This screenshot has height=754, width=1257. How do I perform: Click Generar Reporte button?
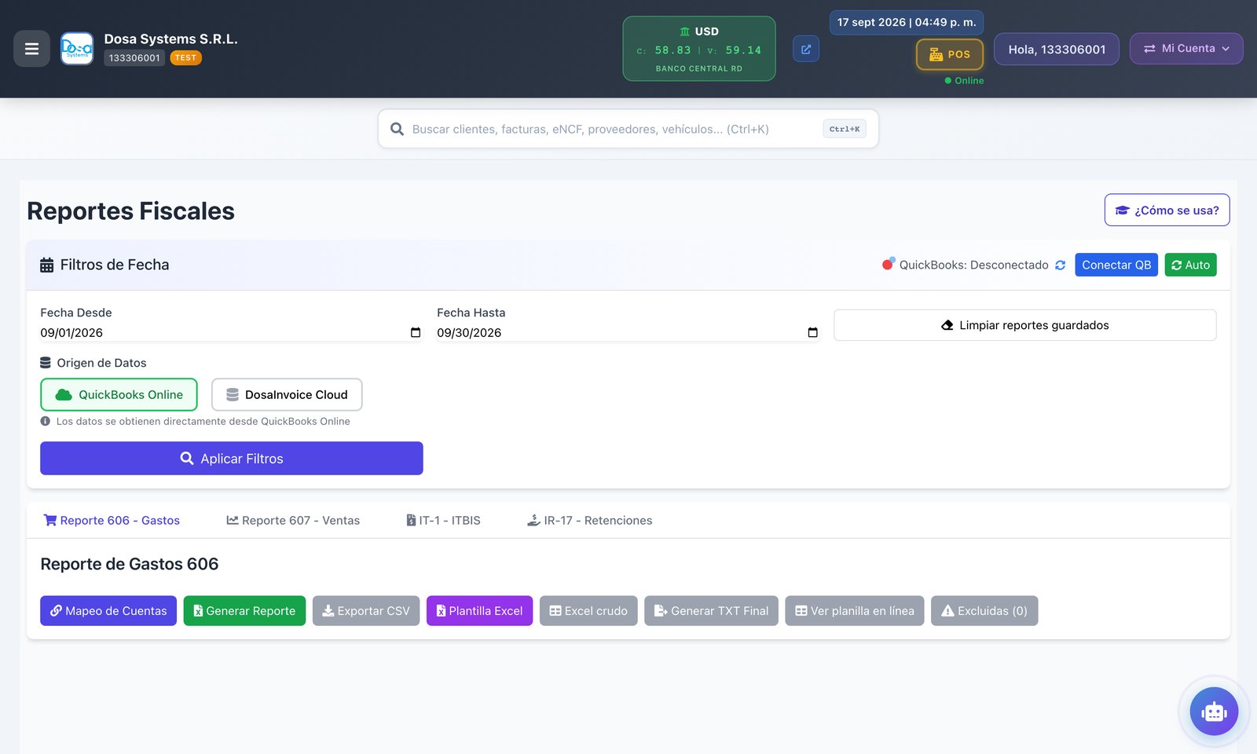[244, 611]
